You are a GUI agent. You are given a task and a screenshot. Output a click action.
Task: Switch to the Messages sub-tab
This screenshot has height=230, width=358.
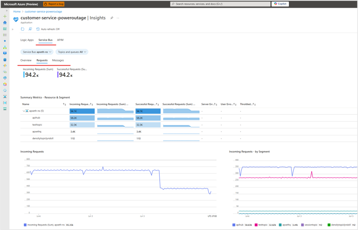[58, 60]
